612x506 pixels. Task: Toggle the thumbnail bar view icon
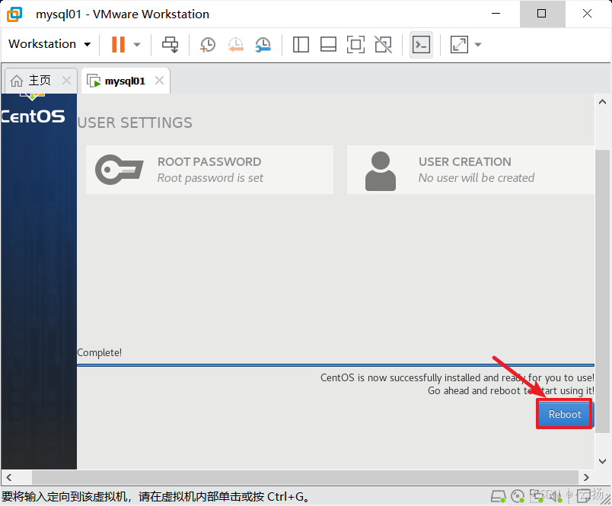click(328, 44)
